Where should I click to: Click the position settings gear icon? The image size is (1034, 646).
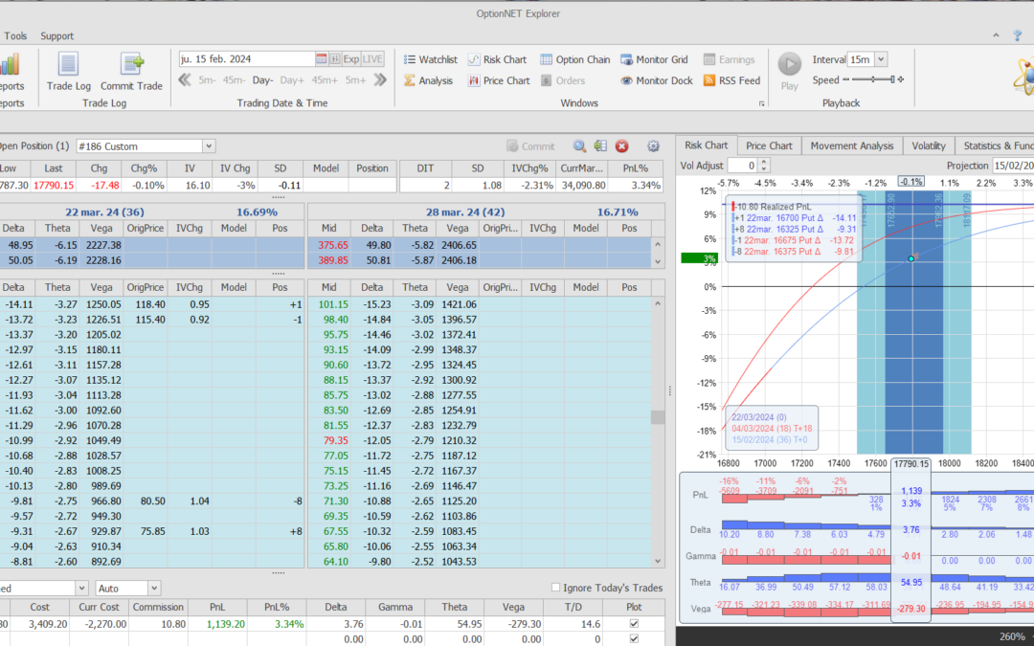[x=654, y=146]
